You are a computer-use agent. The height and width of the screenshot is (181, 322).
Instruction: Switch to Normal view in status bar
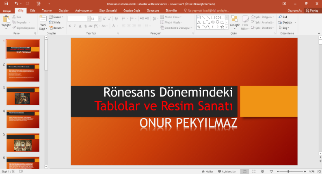click(244, 171)
